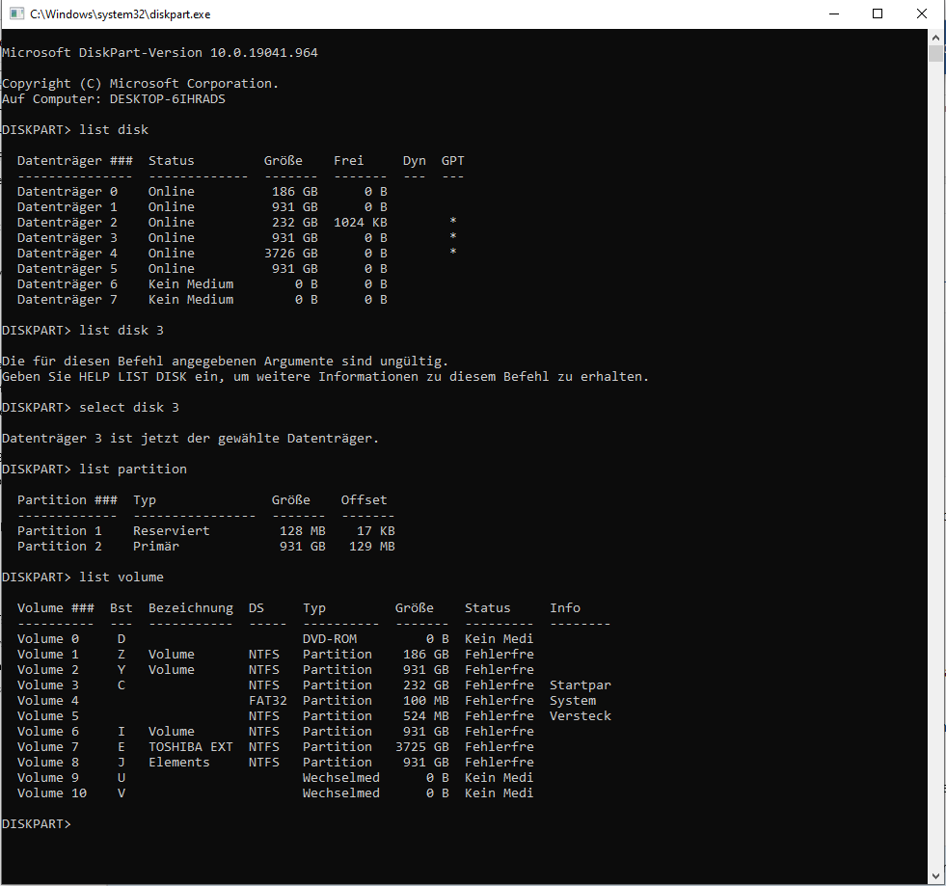The width and height of the screenshot is (946, 886).
Task: Click the 'Partition 2 Primär' row
Action: 205,546
